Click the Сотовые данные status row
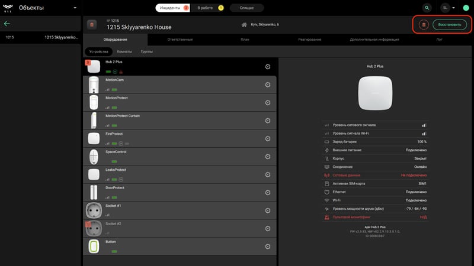The height and width of the screenshot is (266, 474). click(375, 175)
